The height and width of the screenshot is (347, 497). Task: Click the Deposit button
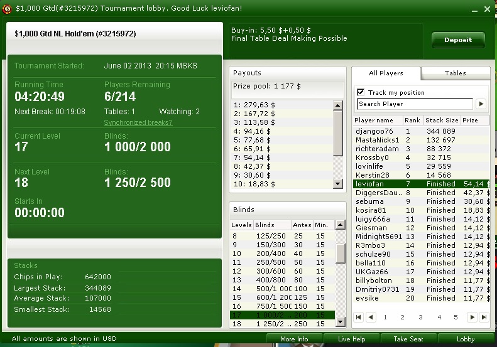pyautogui.click(x=458, y=40)
